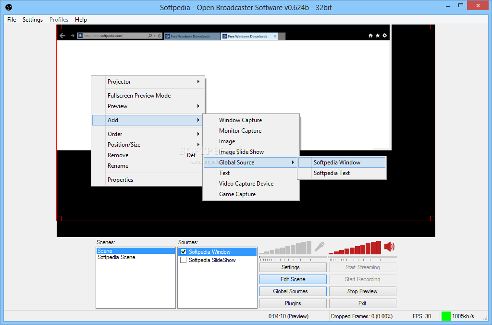The image size is (492, 325).
Task: Click the Settings... button
Action: (293, 267)
